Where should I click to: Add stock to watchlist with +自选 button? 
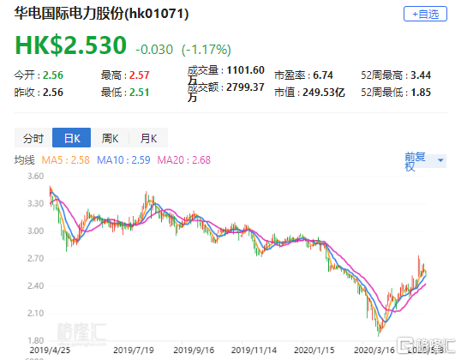[425, 14]
